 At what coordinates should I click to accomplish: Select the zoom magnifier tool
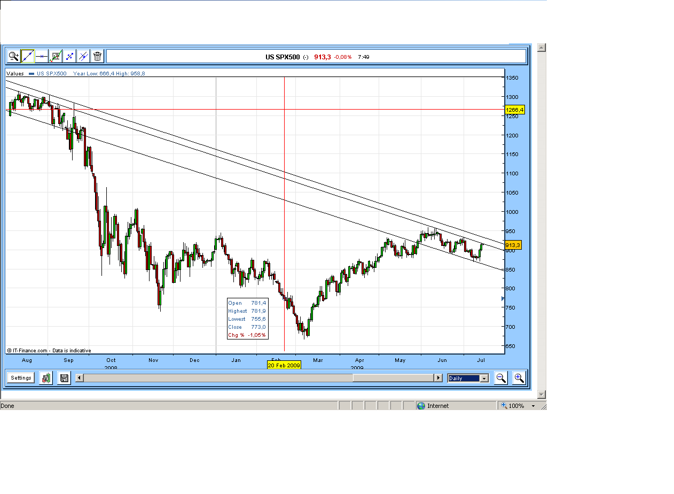(x=14, y=56)
